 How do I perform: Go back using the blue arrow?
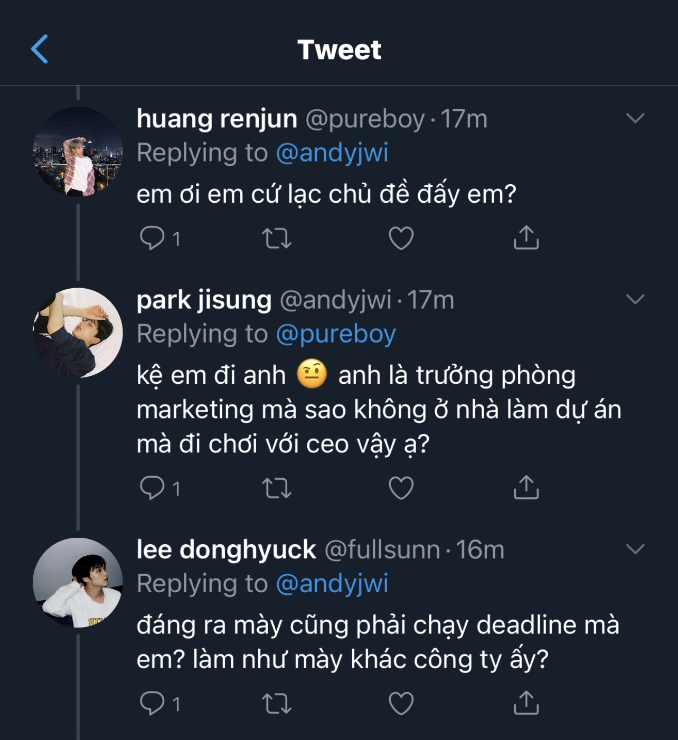click(40, 49)
